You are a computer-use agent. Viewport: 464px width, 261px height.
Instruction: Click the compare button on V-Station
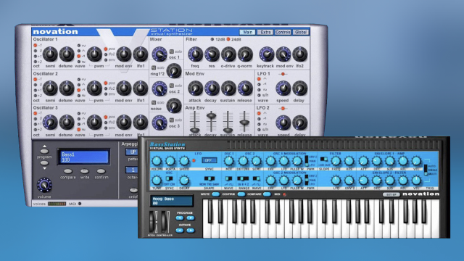[67, 171]
